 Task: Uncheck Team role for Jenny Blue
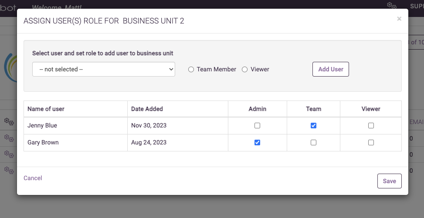(313, 125)
